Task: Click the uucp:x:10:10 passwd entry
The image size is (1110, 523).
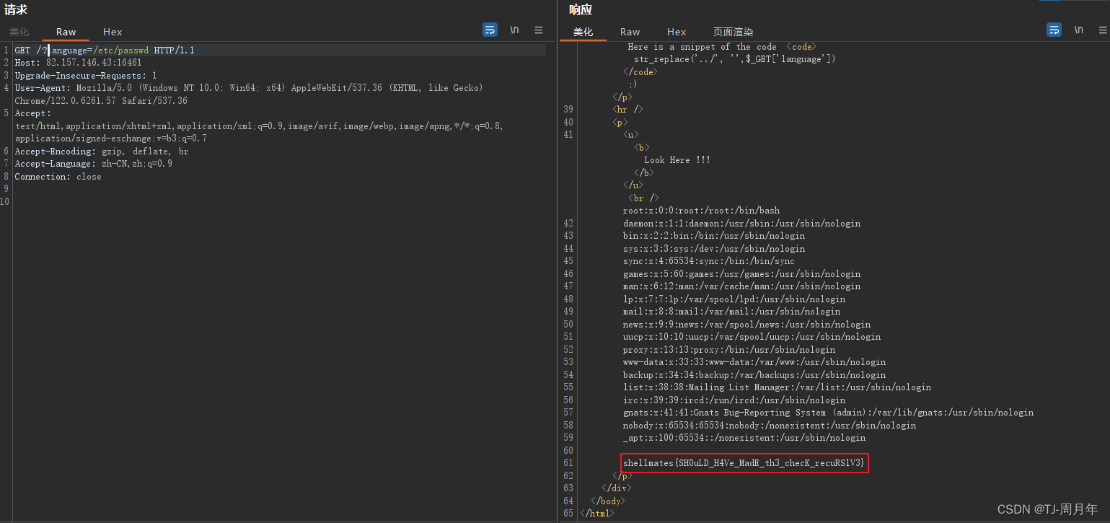Action: coord(752,337)
